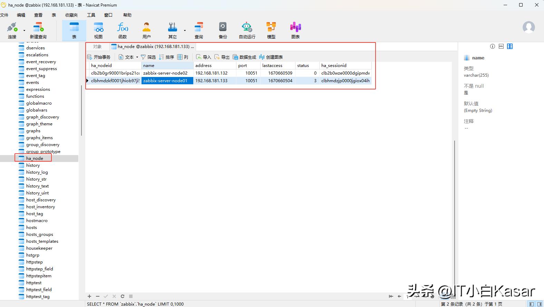Open the 收藏夹 menu
Viewport: 544px width, 307px height.
(x=71, y=15)
